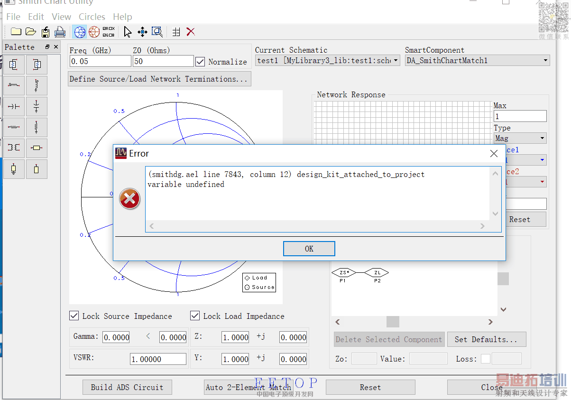Image resolution: width=571 pixels, height=400 pixels.
Task: Pick the transformer palette component
Action: click(14, 148)
